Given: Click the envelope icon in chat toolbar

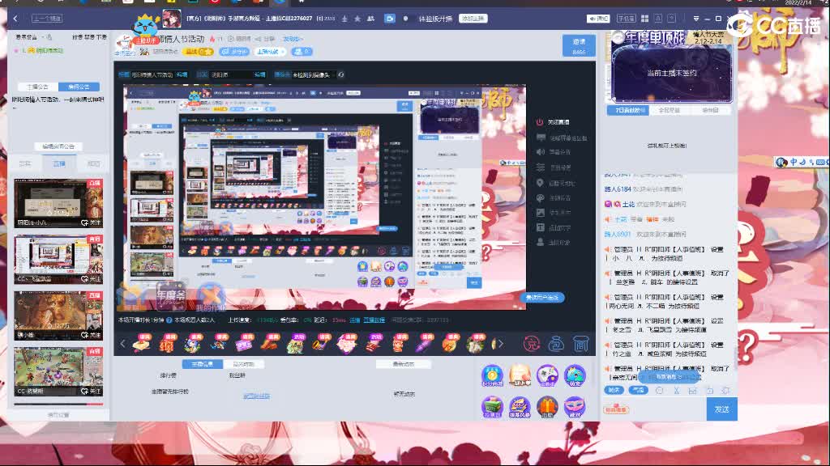Looking at the screenshot, I should click(692, 391).
